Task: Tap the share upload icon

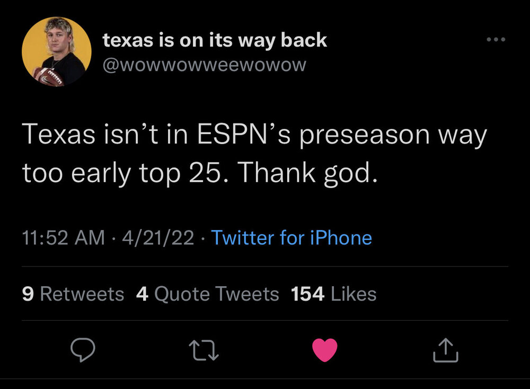Action: [x=445, y=350]
